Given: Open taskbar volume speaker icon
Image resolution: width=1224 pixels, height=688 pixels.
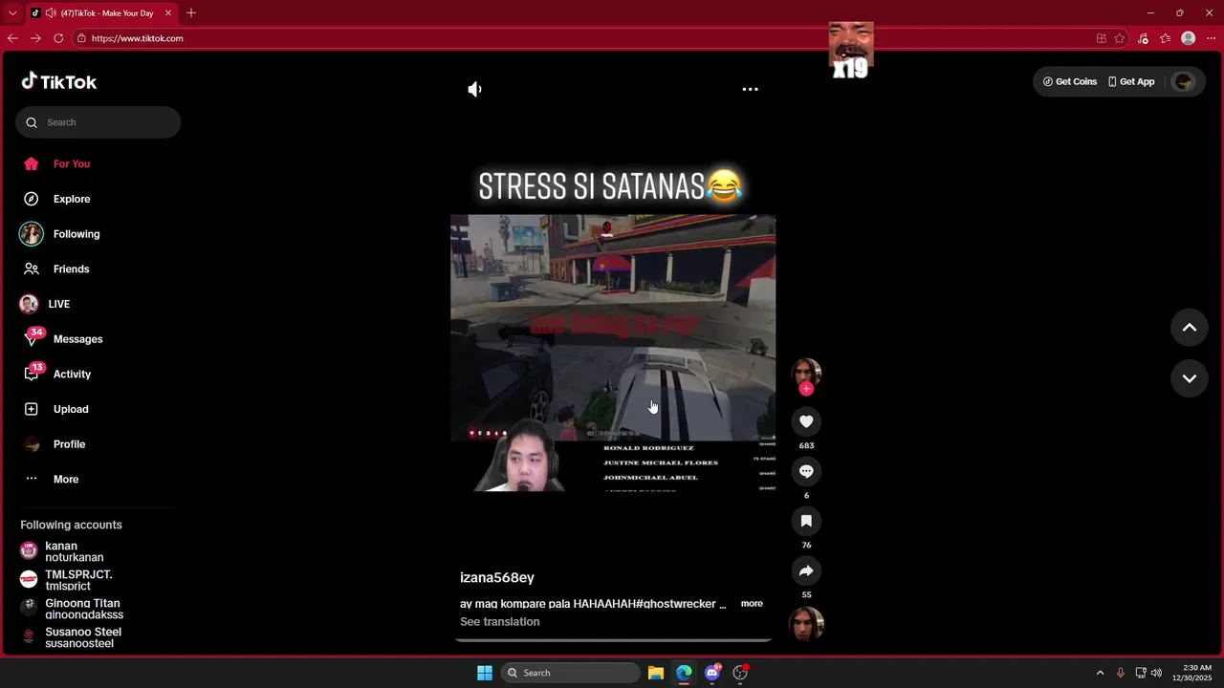Looking at the screenshot, I should tap(1156, 673).
